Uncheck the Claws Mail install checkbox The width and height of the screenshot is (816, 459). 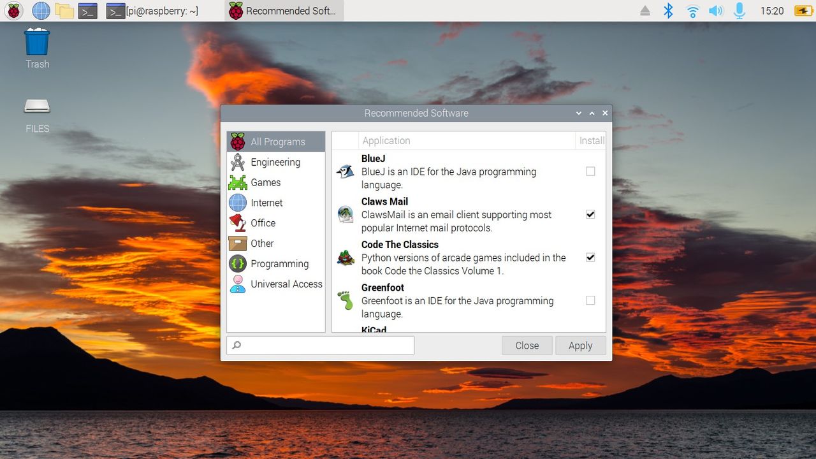point(590,214)
